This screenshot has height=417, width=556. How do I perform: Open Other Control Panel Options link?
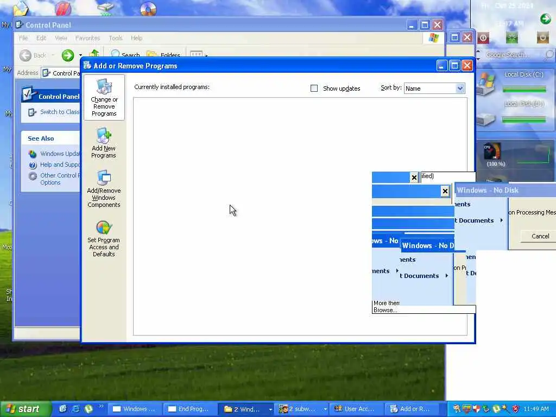(x=54, y=179)
